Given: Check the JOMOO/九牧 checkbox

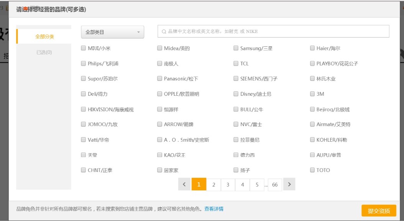Looking at the screenshot, I should (x=83, y=124).
